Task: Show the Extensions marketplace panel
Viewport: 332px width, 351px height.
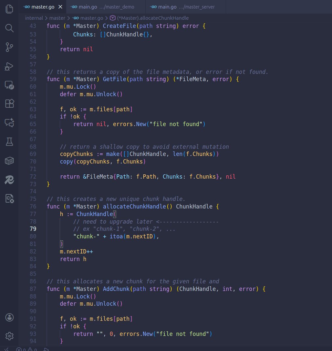Action: [x=9, y=103]
